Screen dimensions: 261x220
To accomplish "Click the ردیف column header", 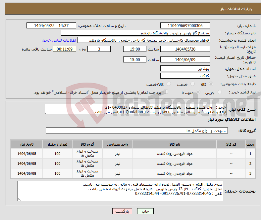I will 250,144.
